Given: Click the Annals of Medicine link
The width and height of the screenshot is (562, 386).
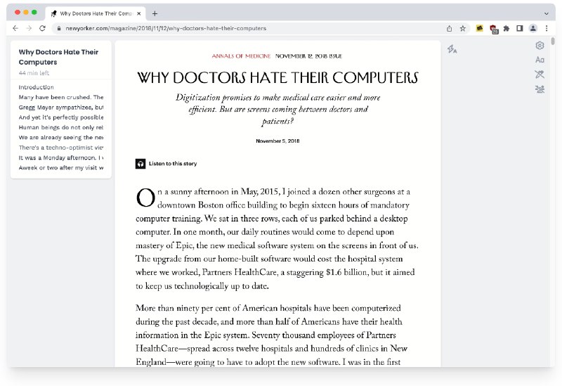Looking at the screenshot, I should point(240,56).
